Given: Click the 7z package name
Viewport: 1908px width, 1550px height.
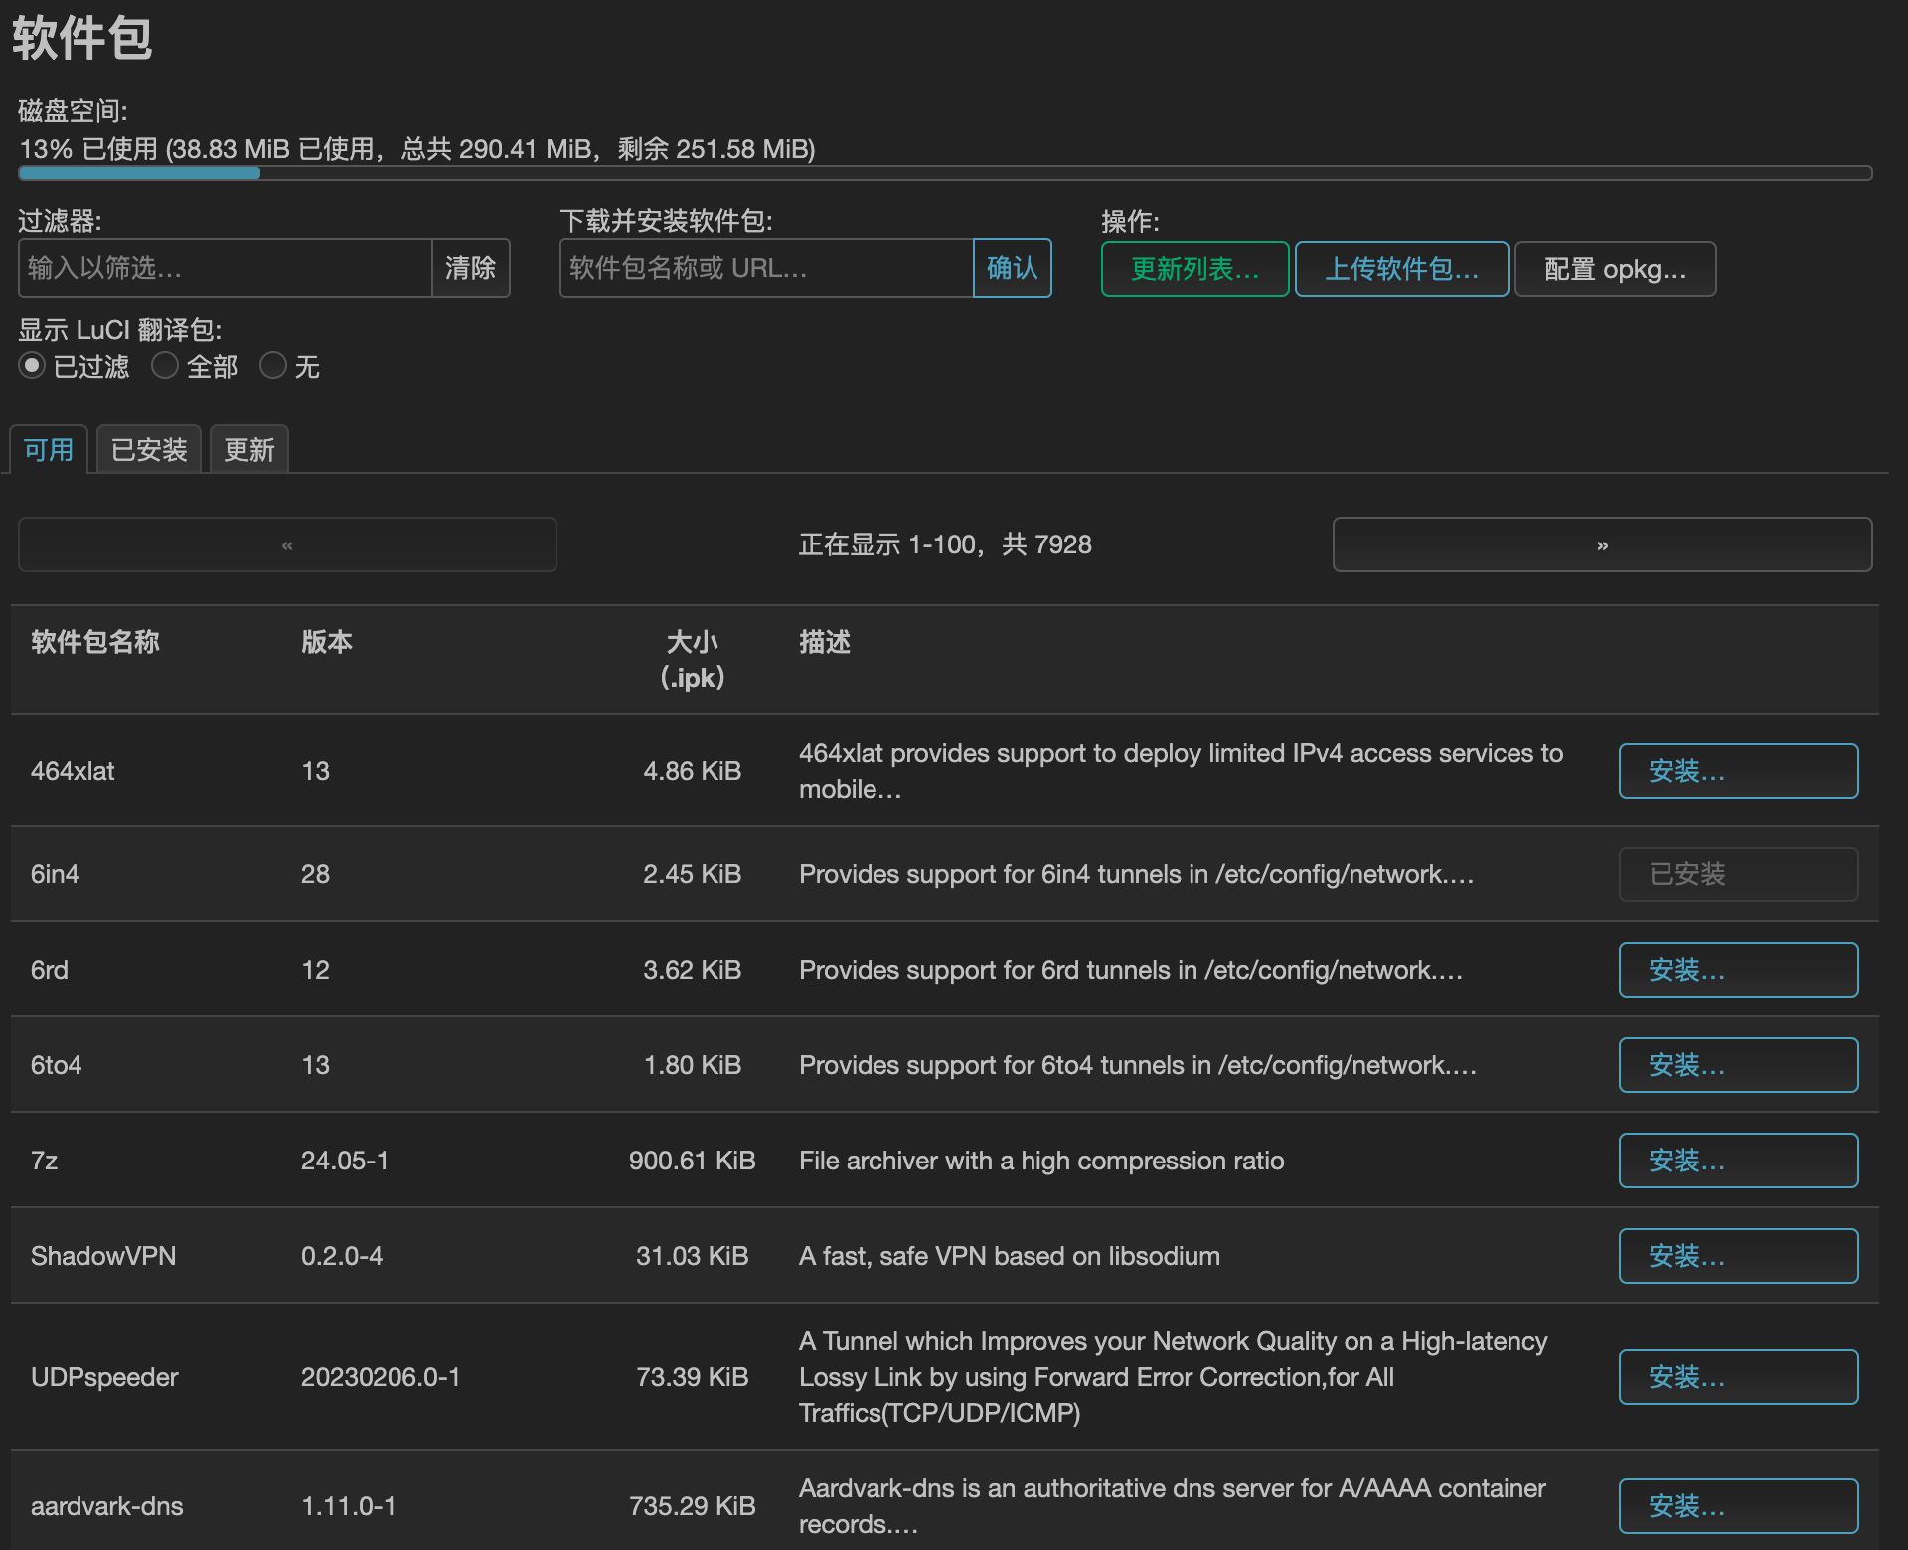Looking at the screenshot, I should click(x=45, y=1161).
